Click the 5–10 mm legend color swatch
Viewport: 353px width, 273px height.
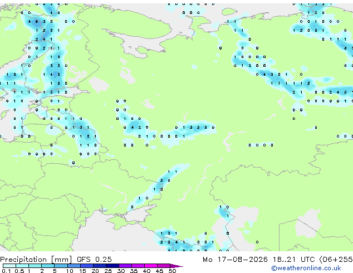(61, 266)
